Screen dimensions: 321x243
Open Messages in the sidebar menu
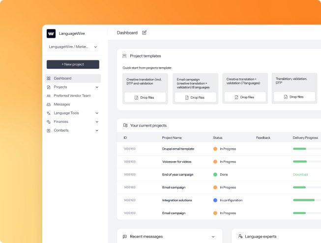[73, 105]
